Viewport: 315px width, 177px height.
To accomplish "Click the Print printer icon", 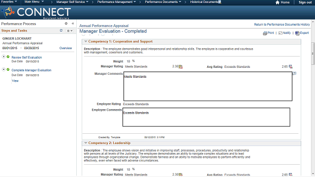I will [265, 33].
